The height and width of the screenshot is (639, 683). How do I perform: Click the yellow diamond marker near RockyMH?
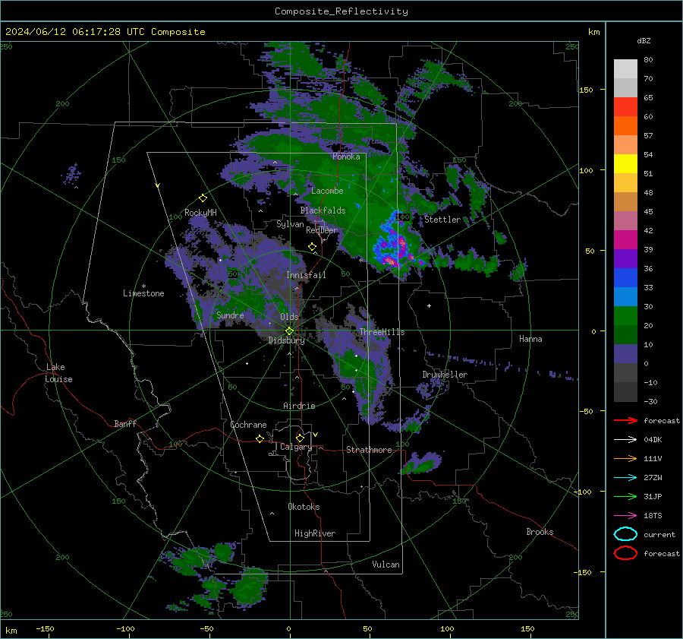point(203,198)
